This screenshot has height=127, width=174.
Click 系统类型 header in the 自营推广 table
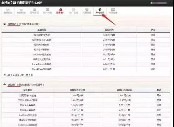(42, 30)
